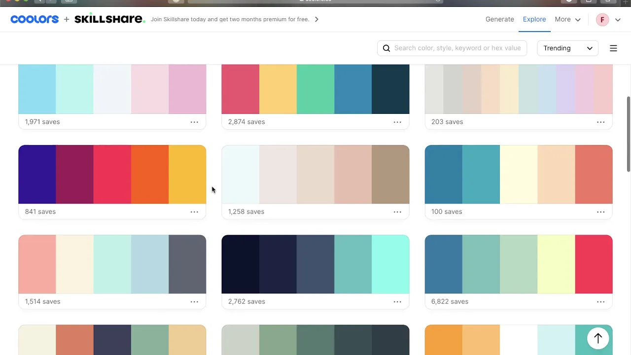Select the darkest navy swatch in the 2,762 saves palette
The height and width of the screenshot is (355, 631).
pos(241,264)
